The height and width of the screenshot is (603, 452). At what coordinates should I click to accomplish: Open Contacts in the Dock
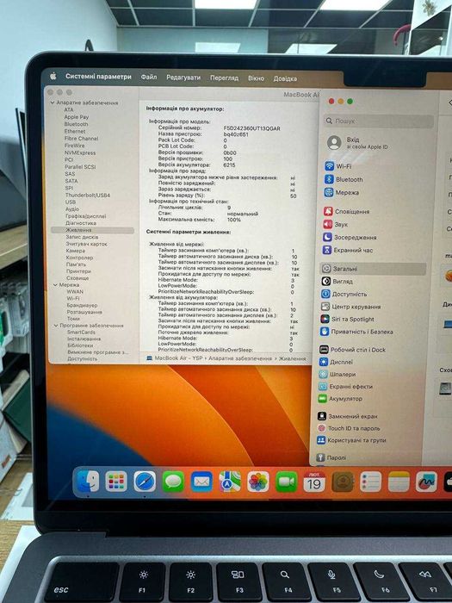point(343,482)
